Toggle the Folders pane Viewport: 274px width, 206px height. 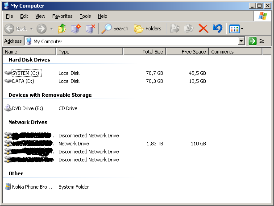point(147,29)
